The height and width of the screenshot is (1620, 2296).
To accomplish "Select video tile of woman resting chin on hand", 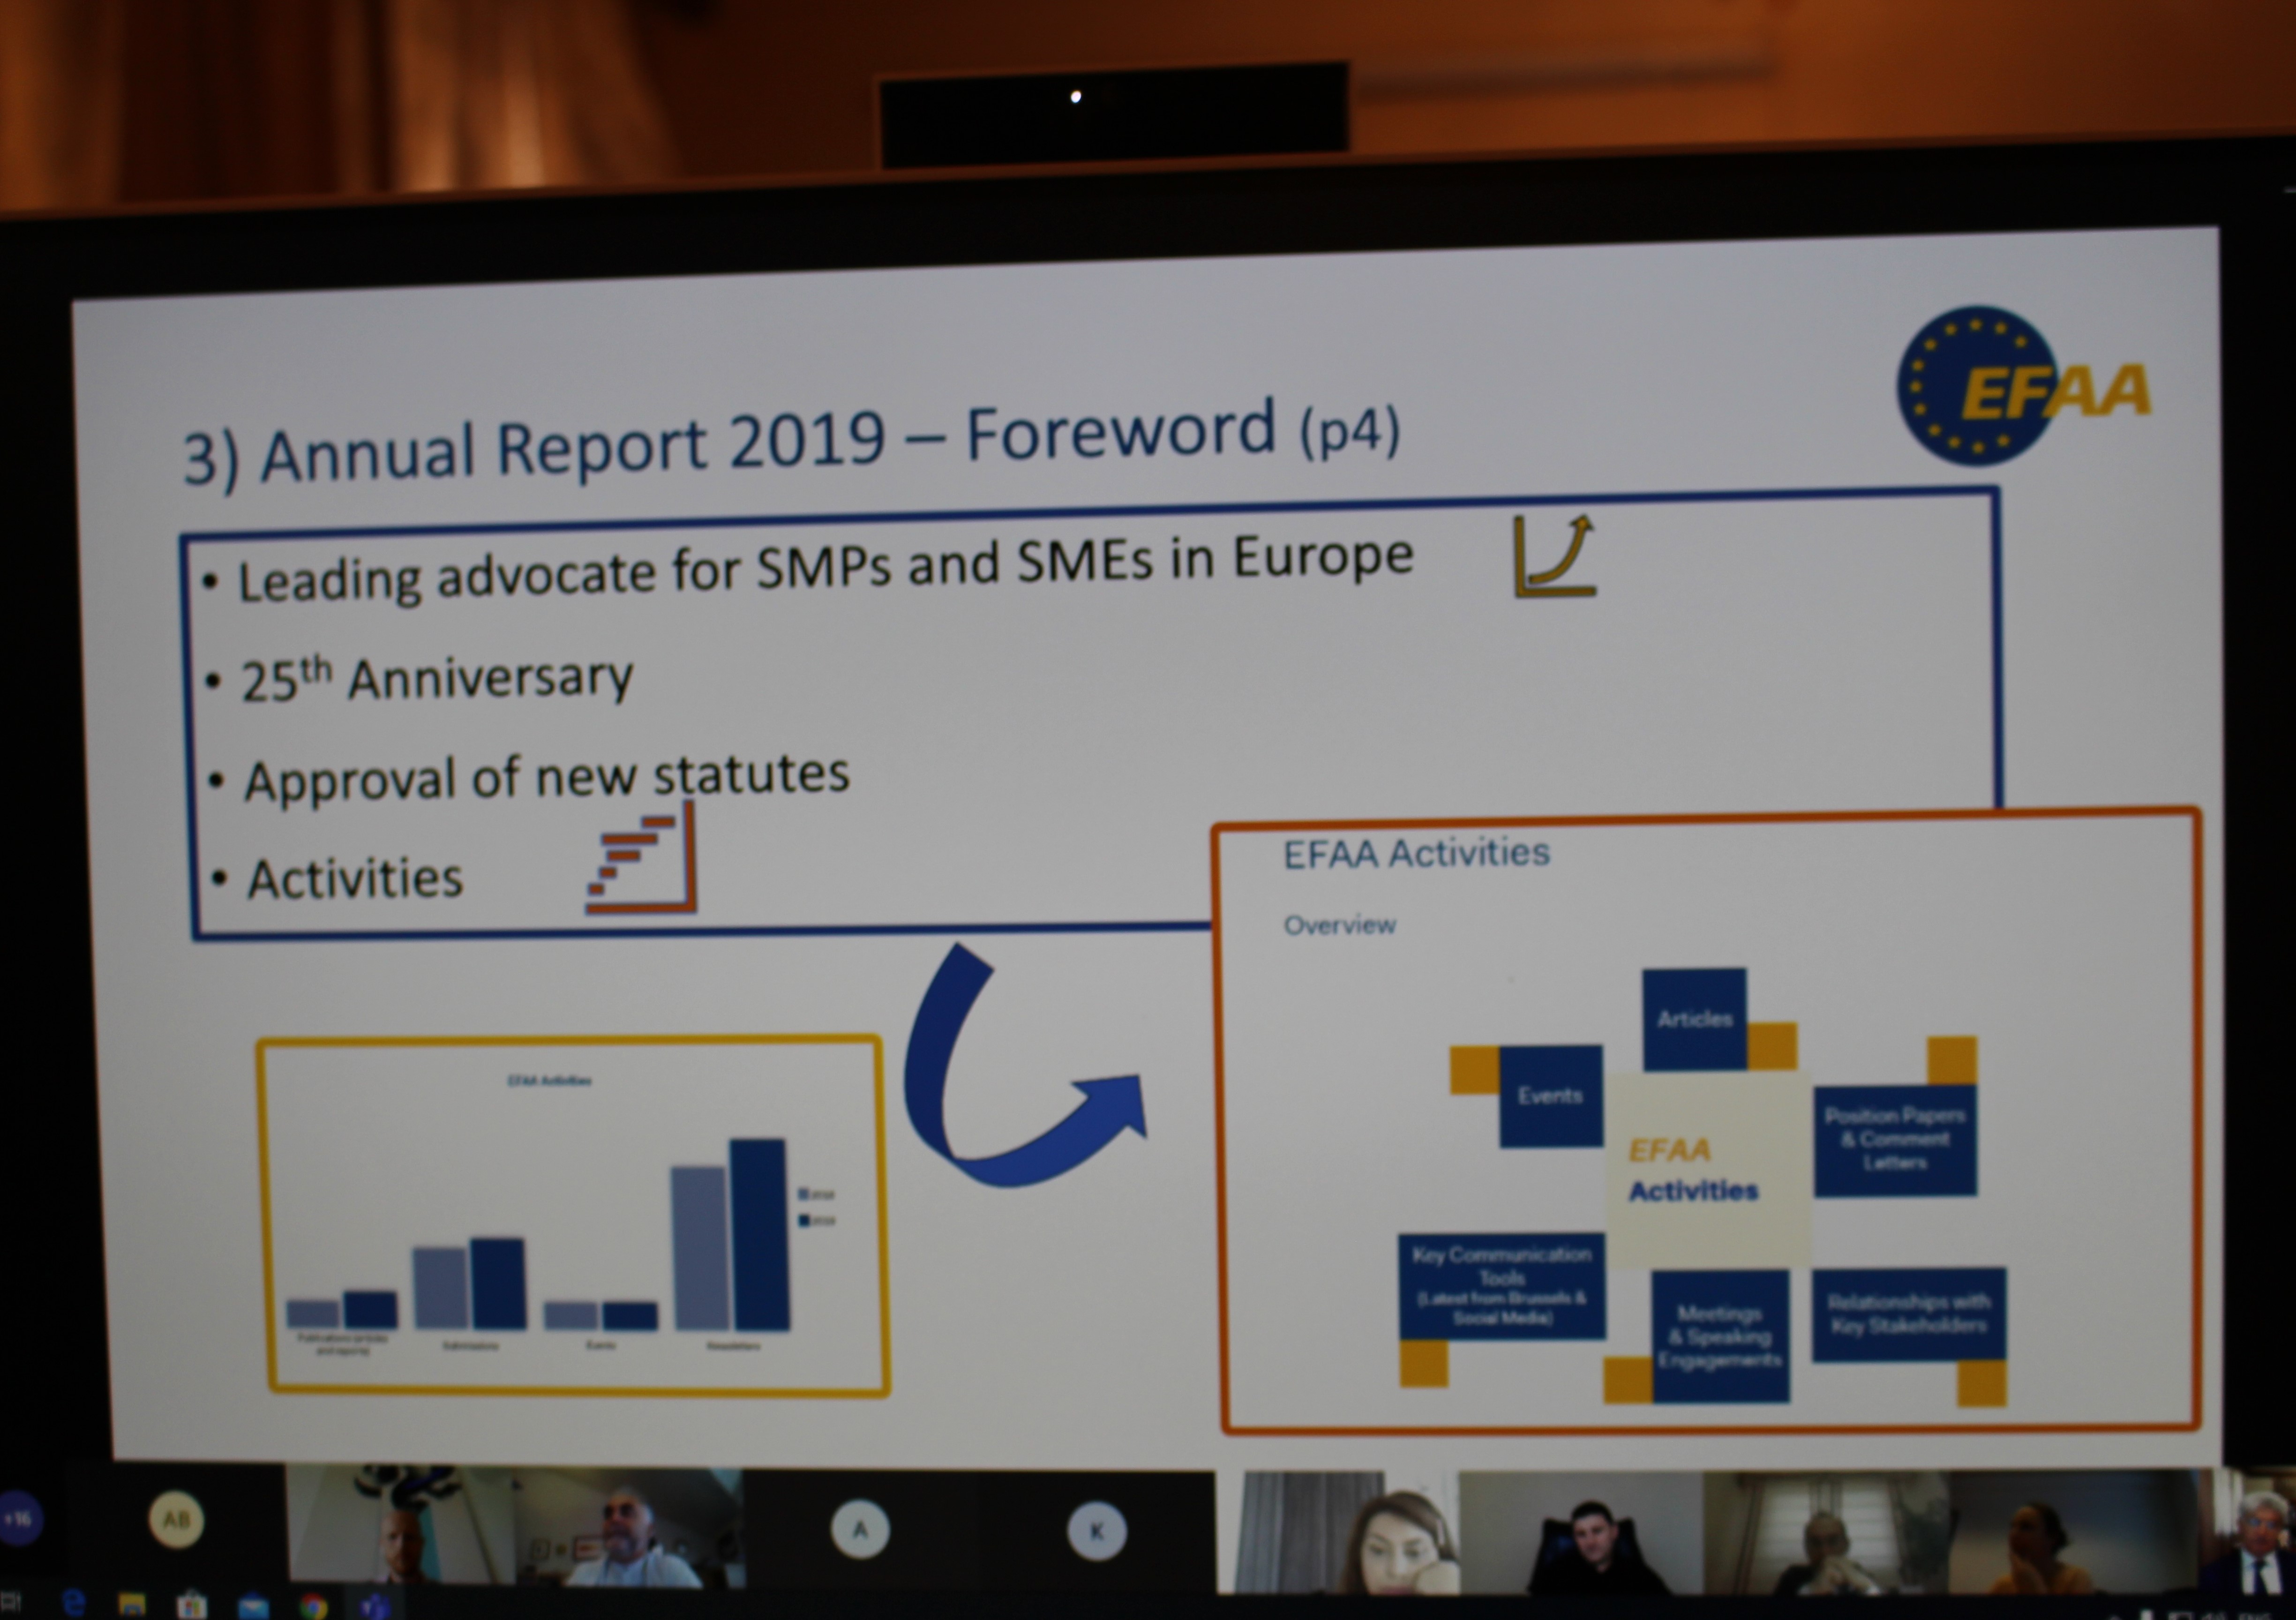I will [x=1338, y=1532].
